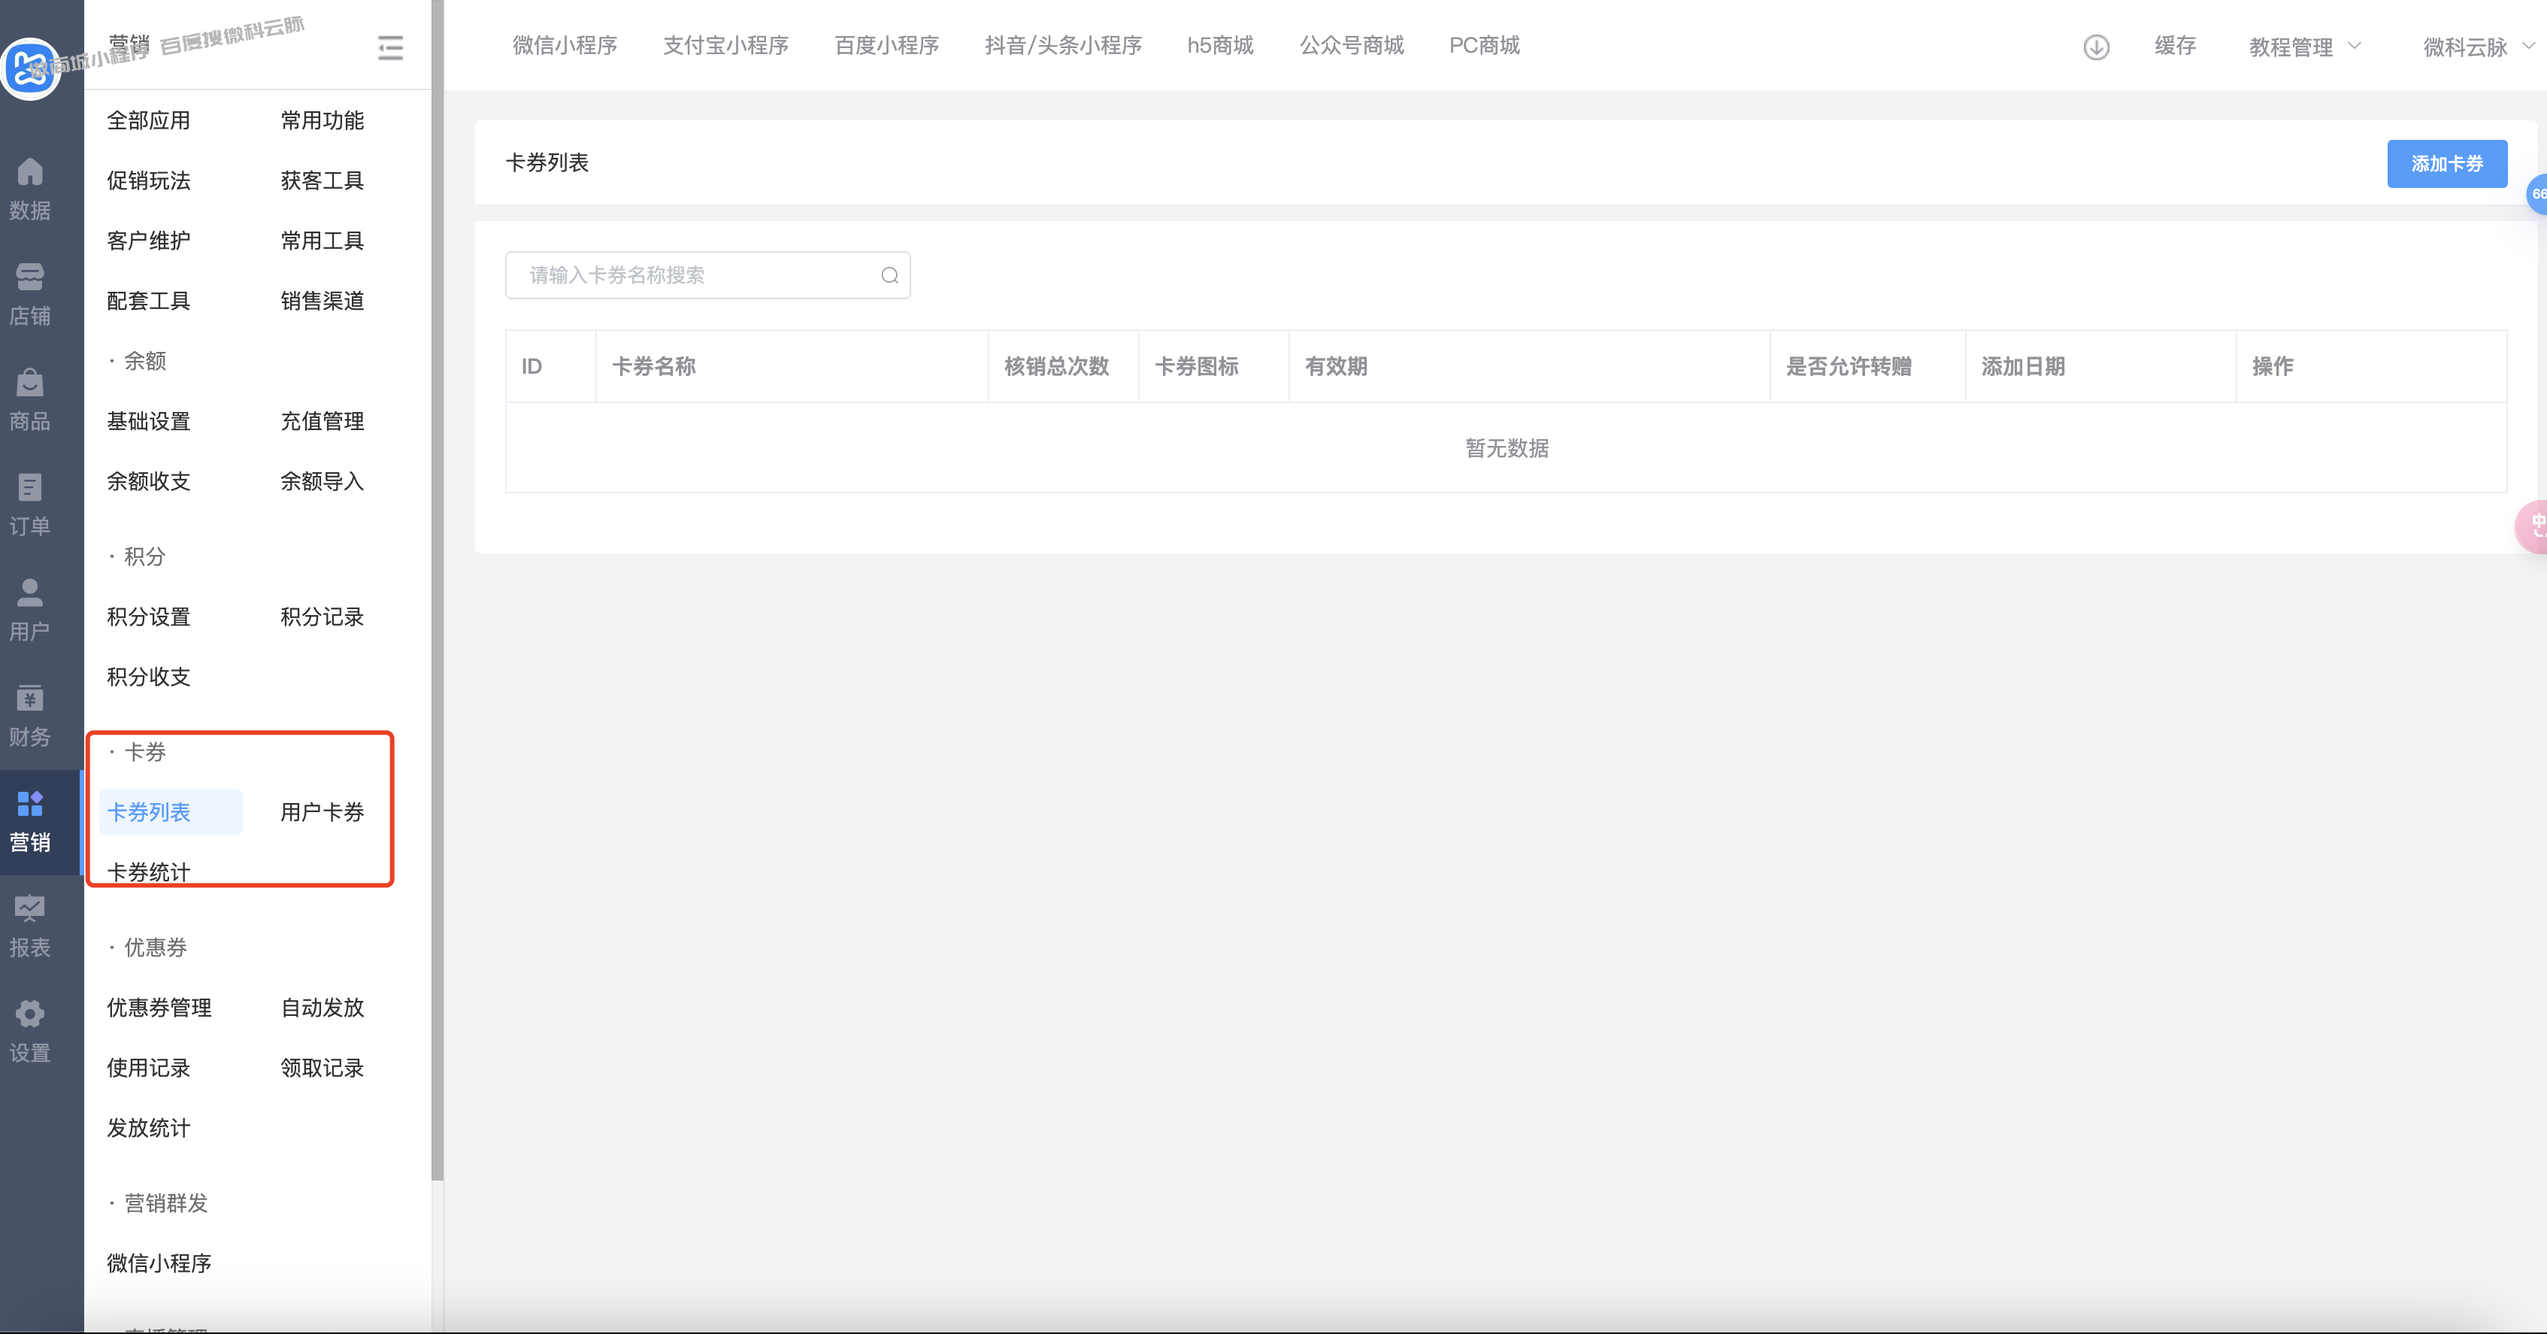
Task: Click the 添加卡券 button
Action: (2446, 164)
